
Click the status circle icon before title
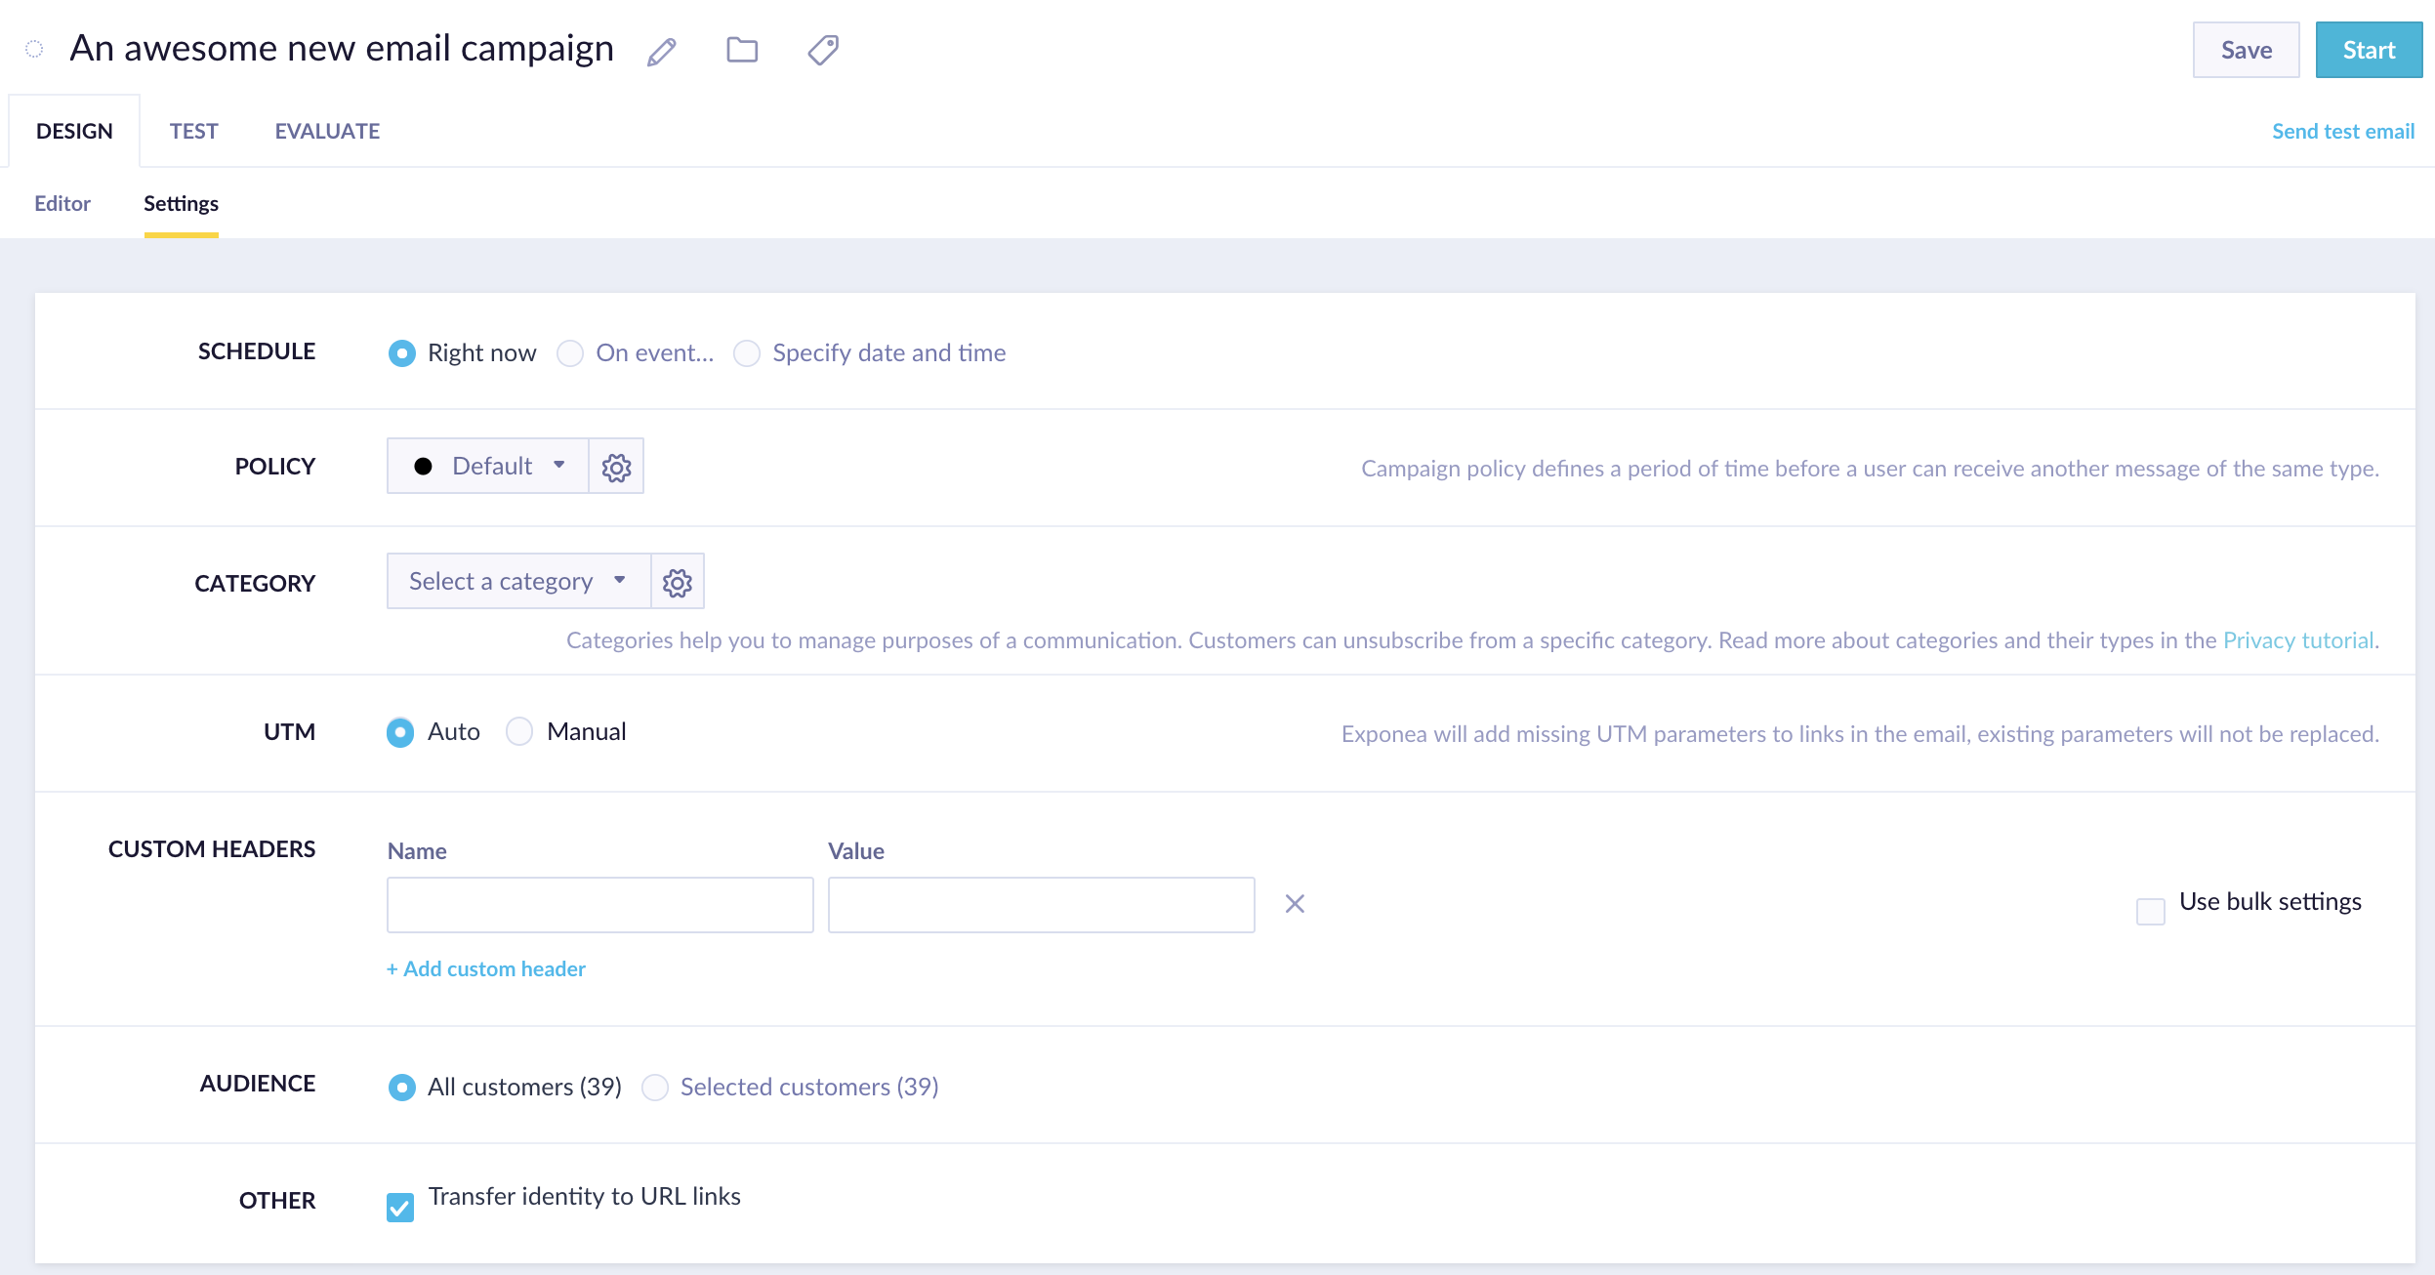click(x=34, y=49)
